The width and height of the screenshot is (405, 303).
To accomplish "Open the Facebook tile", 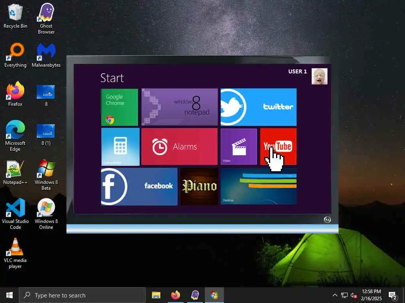I will click(139, 187).
